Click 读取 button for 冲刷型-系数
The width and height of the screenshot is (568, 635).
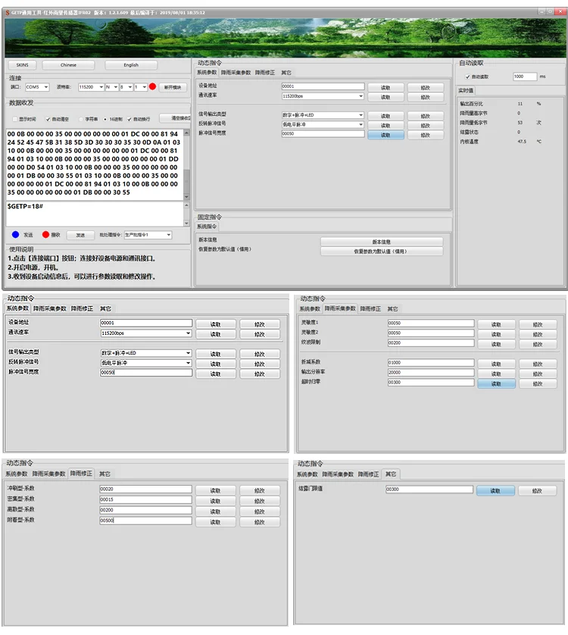click(x=215, y=490)
